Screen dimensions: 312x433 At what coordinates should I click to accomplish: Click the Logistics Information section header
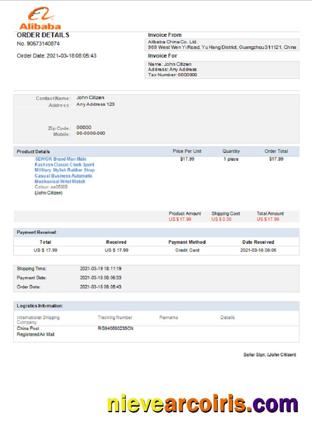[x=40, y=306]
